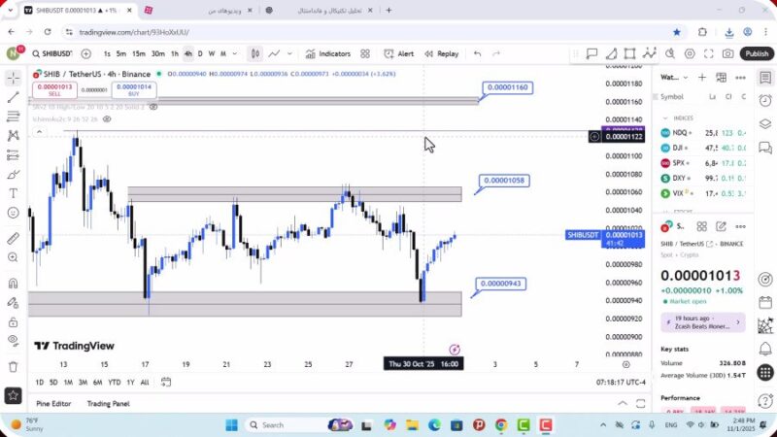Collapse the INDICES section in watchlist
Screen dimensions: 777x437
coord(665,118)
